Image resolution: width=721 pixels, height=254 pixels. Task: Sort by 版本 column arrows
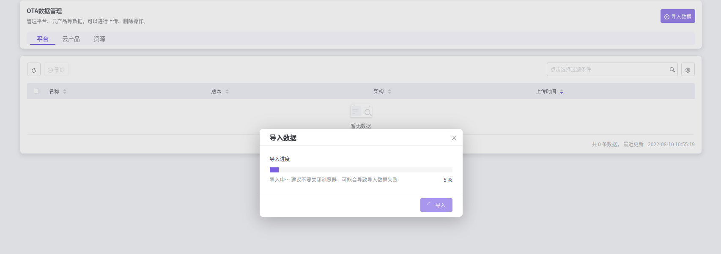227,91
